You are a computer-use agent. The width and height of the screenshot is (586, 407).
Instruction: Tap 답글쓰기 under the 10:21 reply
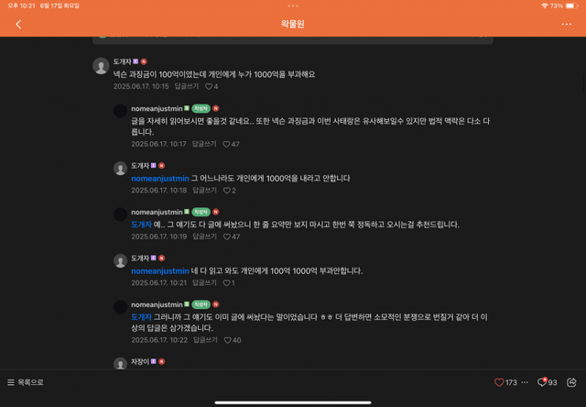point(204,283)
